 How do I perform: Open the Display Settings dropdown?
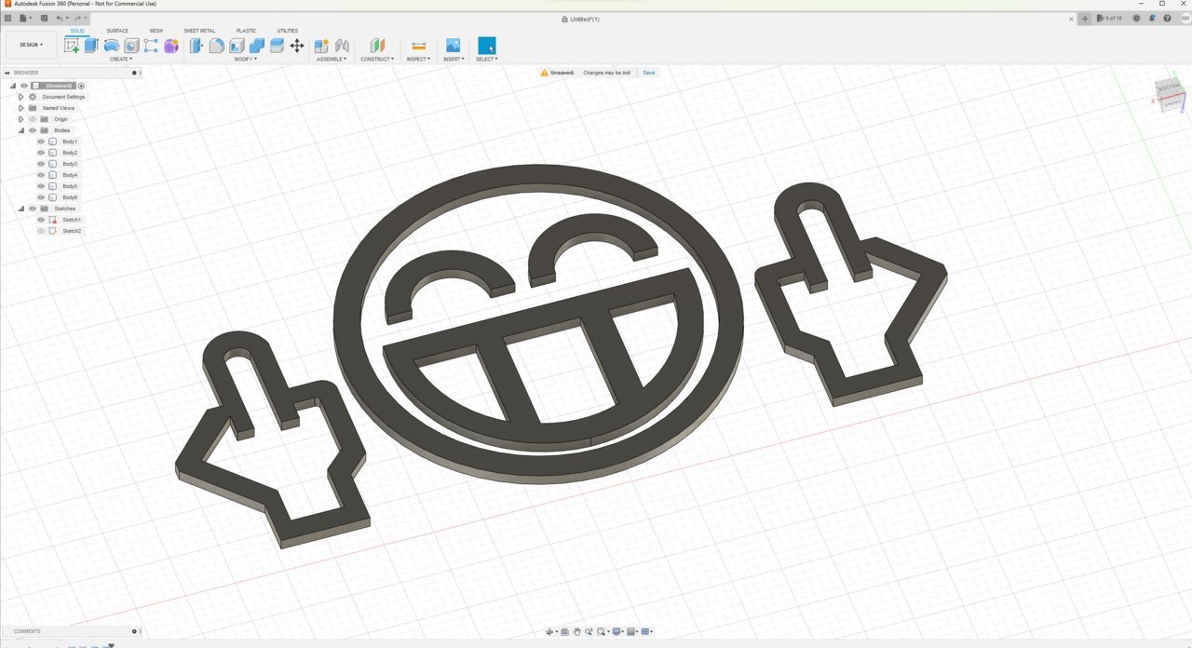[617, 632]
